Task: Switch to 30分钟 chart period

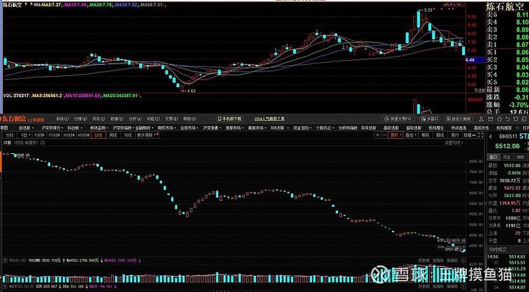Action: (68, 135)
